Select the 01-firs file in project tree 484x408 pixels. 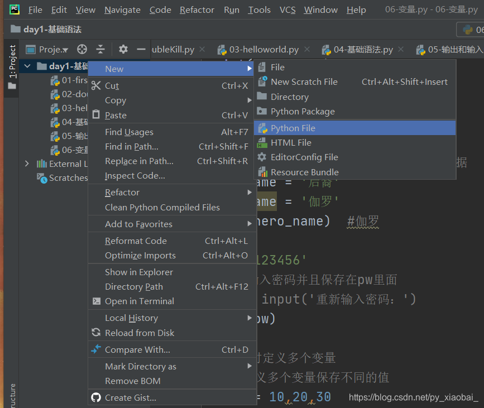tap(69, 80)
